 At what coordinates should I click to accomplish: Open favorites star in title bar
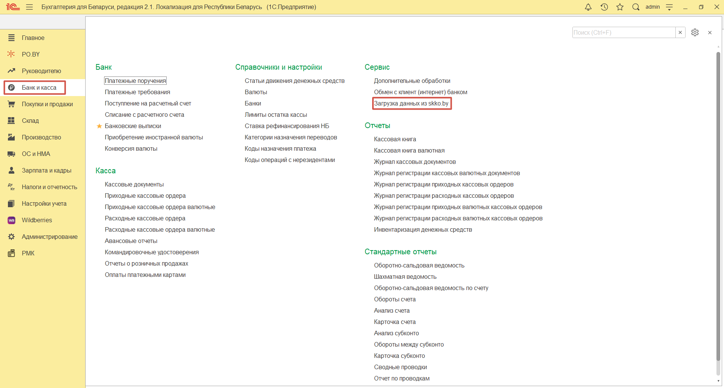point(620,7)
